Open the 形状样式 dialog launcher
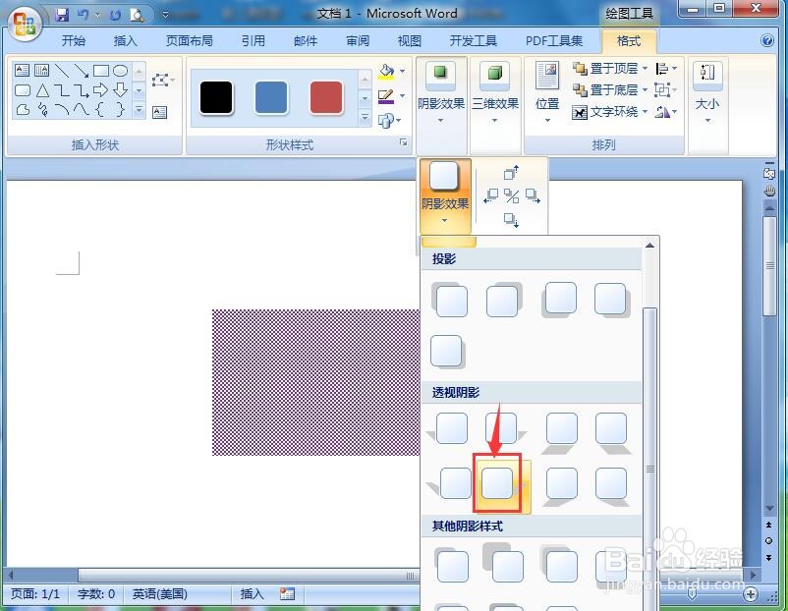 click(x=403, y=143)
